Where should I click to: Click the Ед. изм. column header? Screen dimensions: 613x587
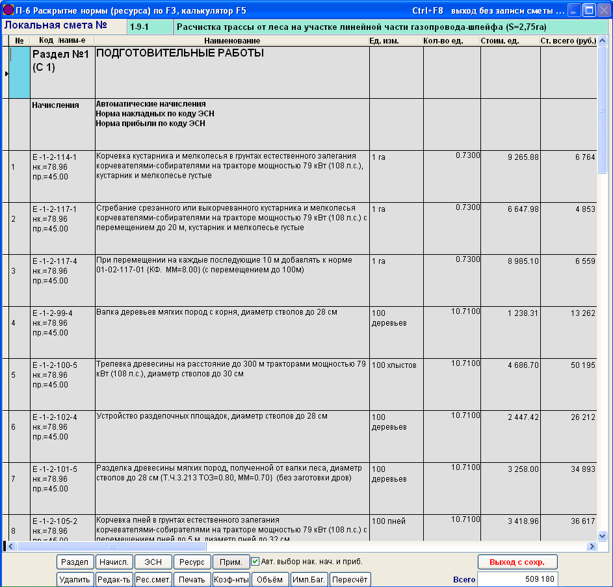pyautogui.click(x=396, y=41)
